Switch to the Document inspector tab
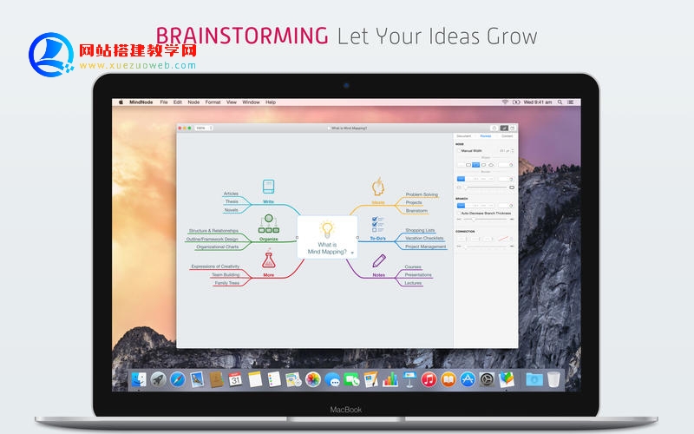694x434 pixels. [464, 136]
